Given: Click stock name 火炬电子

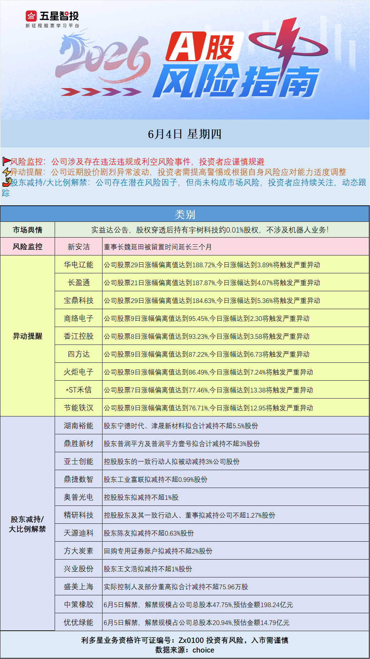Looking at the screenshot, I should (79, 372).
